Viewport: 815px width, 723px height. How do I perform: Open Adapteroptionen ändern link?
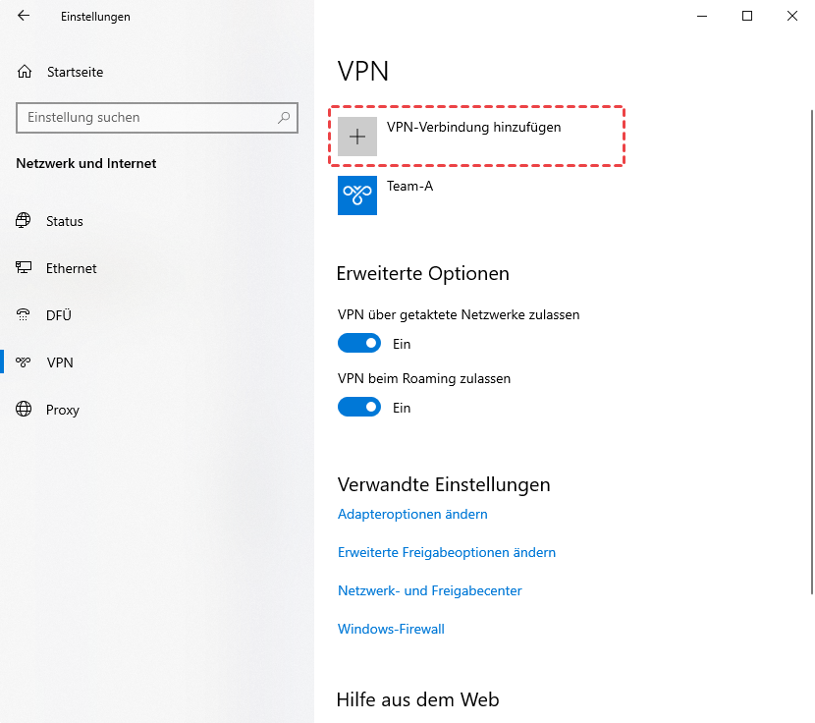click(412, 514)
